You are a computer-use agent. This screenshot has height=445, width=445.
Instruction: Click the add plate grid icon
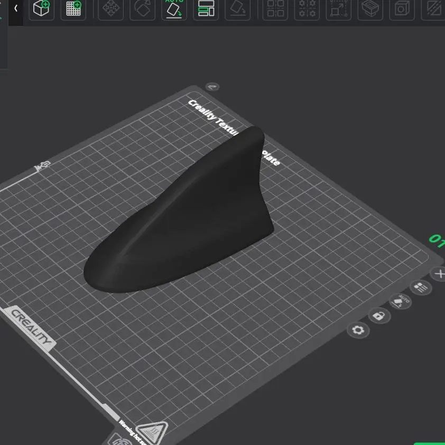point(73,8)
